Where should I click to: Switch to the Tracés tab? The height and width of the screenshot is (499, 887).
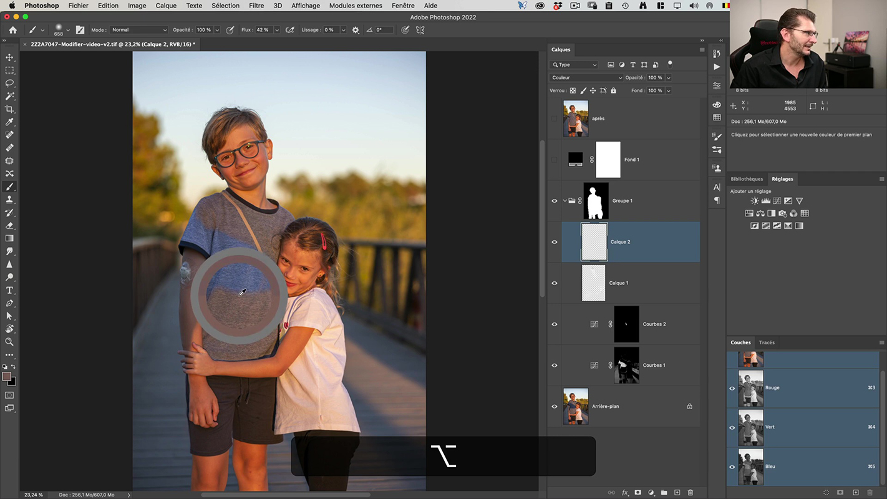767,342
